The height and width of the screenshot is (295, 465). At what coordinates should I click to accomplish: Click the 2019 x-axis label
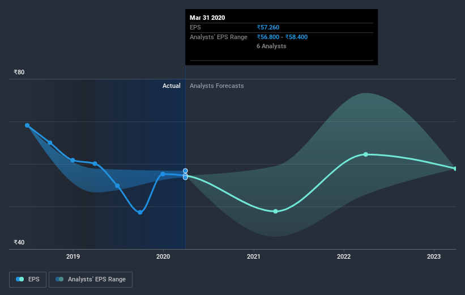pyautogui.click(x=73, y=256)
